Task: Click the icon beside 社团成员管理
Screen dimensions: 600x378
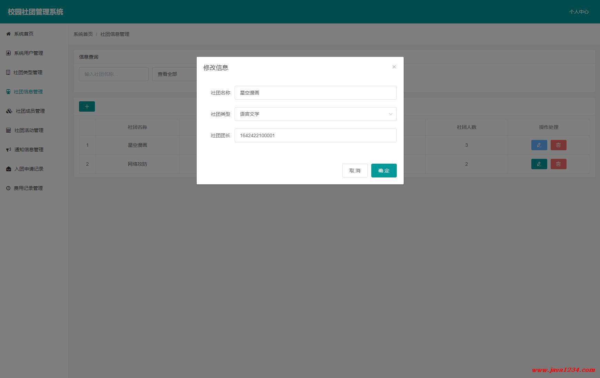Action: point(9,111)
